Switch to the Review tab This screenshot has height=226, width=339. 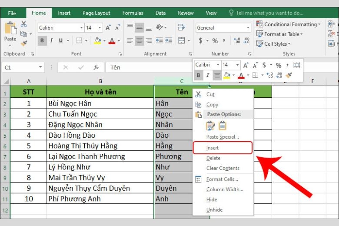coord(186,13)
